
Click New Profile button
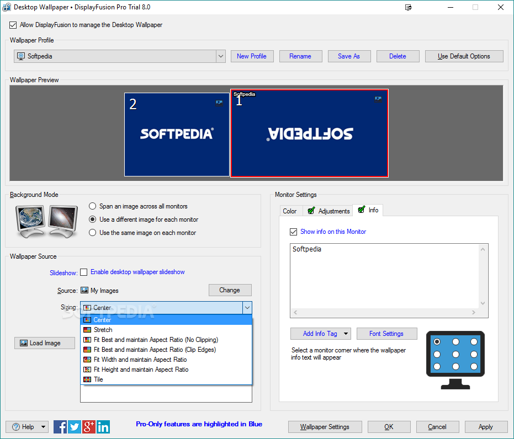tap(252, 56)
